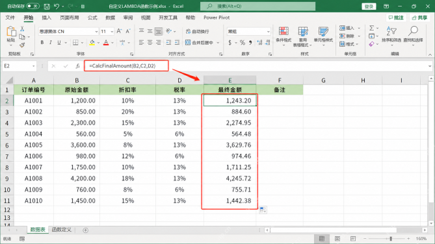Click the Increase Font Size icon

pyautogui.click(x=119, y=31)
